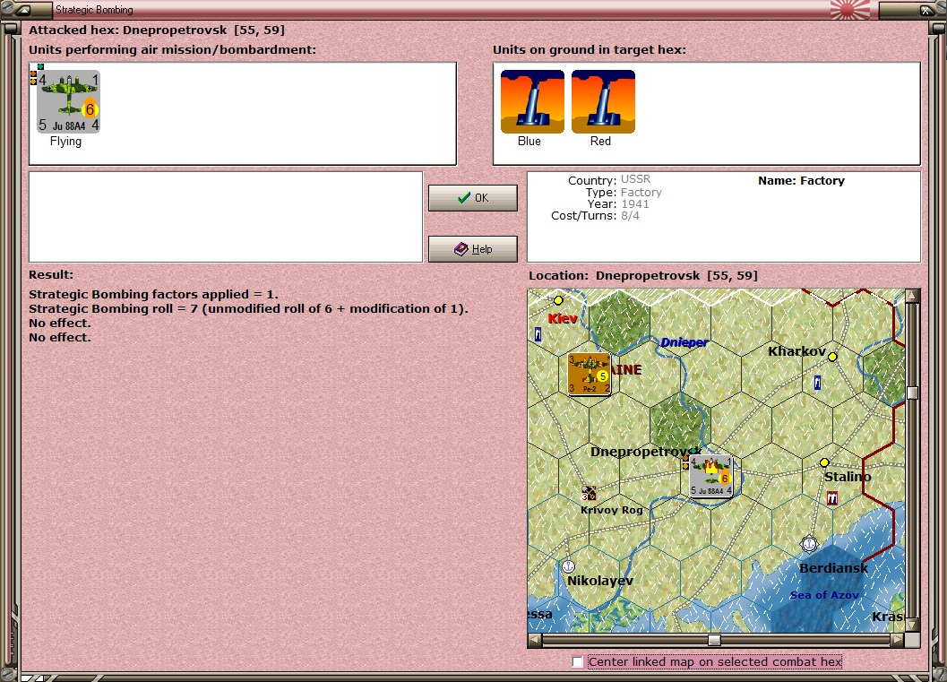Select the Blue factory icon
The height and width of the screenshot is (682, 947).
[x=532, y=101]
